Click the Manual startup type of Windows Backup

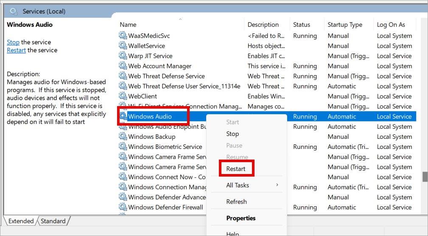coord(338,137)
